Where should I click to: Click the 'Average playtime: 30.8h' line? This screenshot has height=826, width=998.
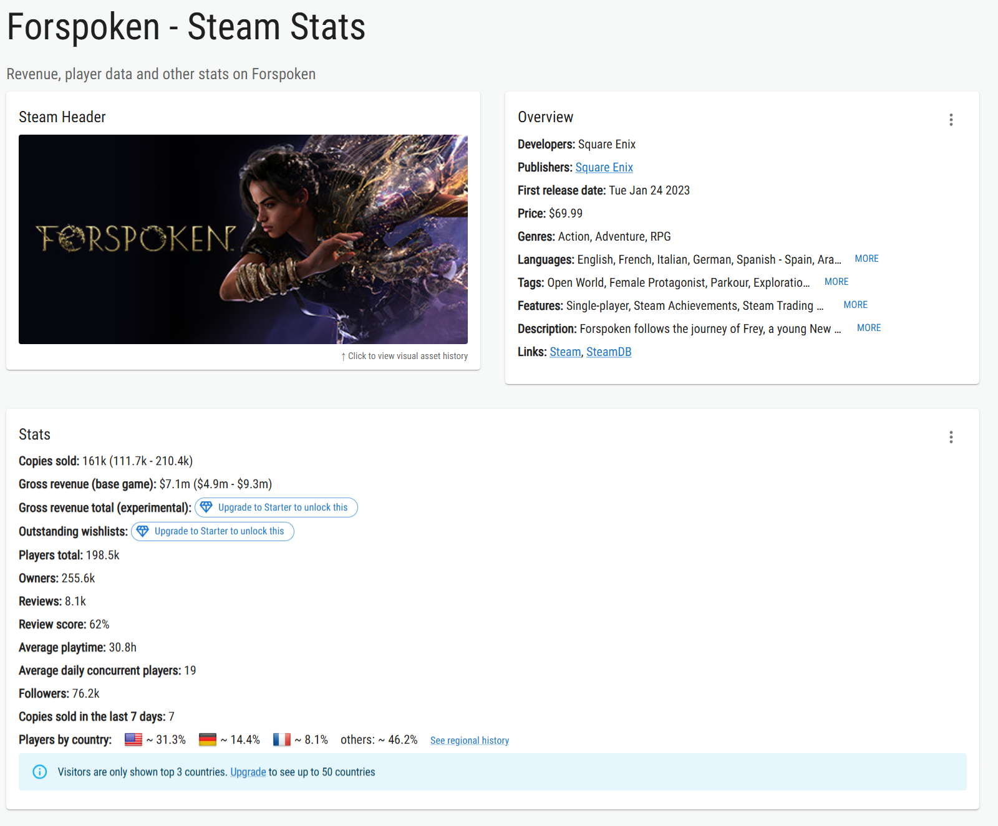(x=77, y=647)
